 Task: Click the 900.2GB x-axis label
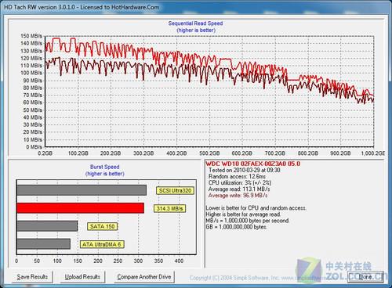[340, 153]
